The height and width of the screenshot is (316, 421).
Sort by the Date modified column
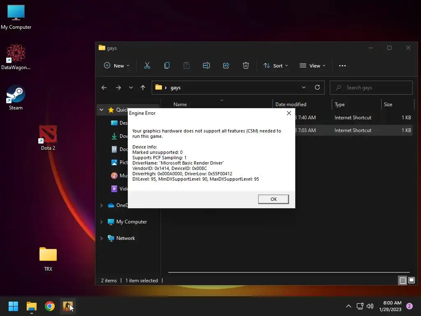[x=291, y=104]
